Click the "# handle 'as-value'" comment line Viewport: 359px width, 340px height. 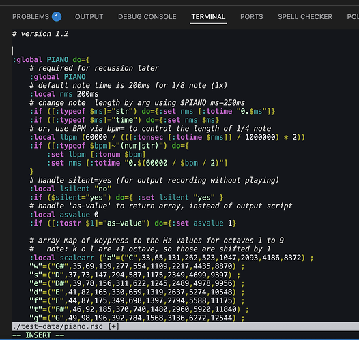(161, 206)
